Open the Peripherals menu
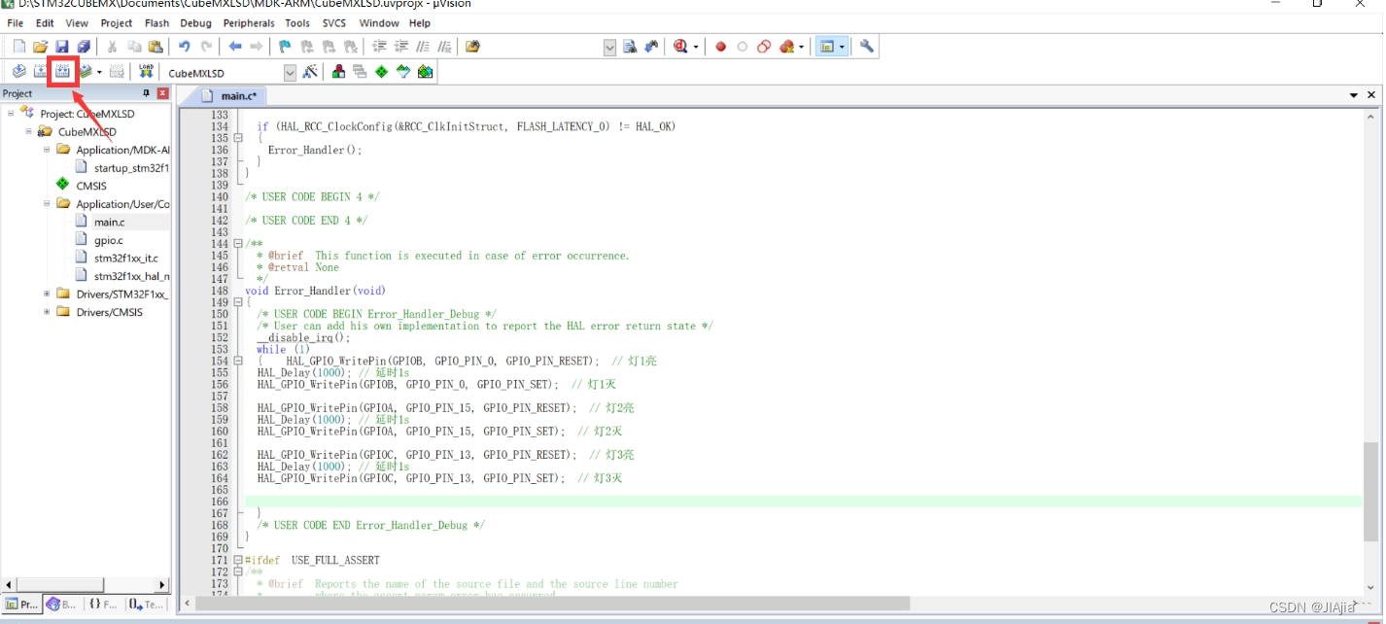The image size is (1386, 624). coord(249,22)
